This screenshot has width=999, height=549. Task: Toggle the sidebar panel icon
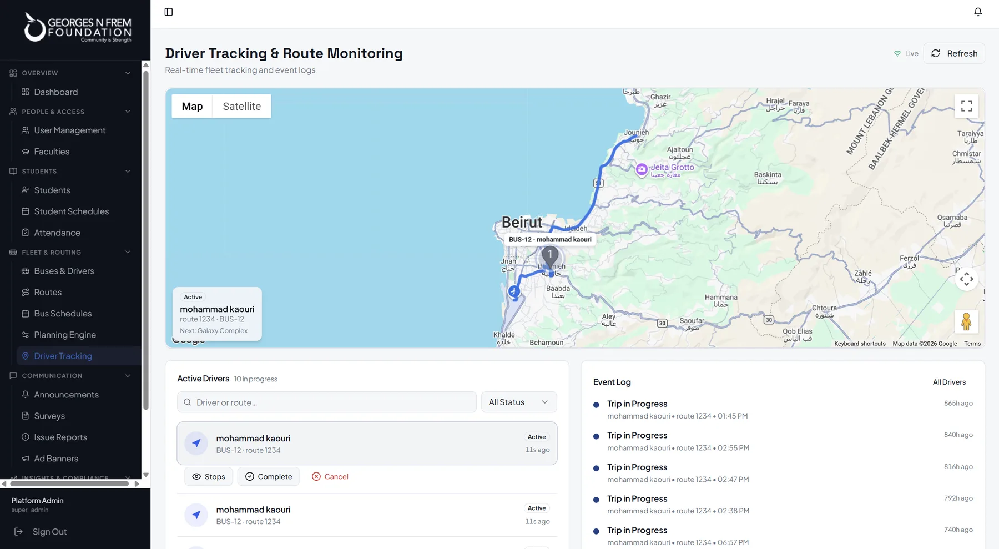(x=169, y=12)
